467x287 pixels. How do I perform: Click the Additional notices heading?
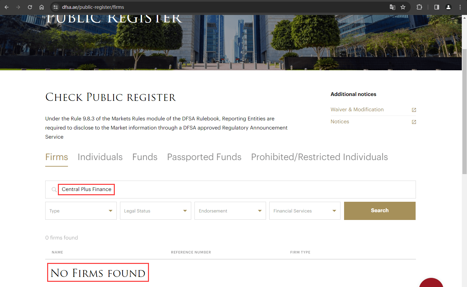353,94
